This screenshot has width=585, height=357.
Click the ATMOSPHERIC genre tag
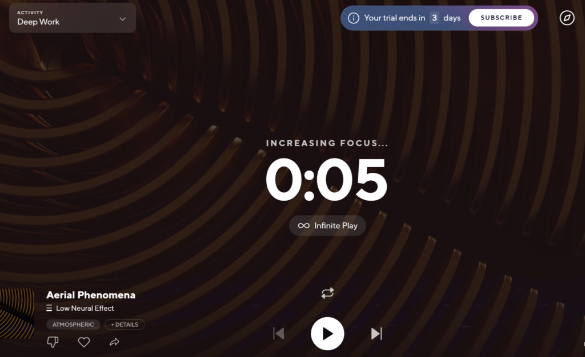pos(73,324)
